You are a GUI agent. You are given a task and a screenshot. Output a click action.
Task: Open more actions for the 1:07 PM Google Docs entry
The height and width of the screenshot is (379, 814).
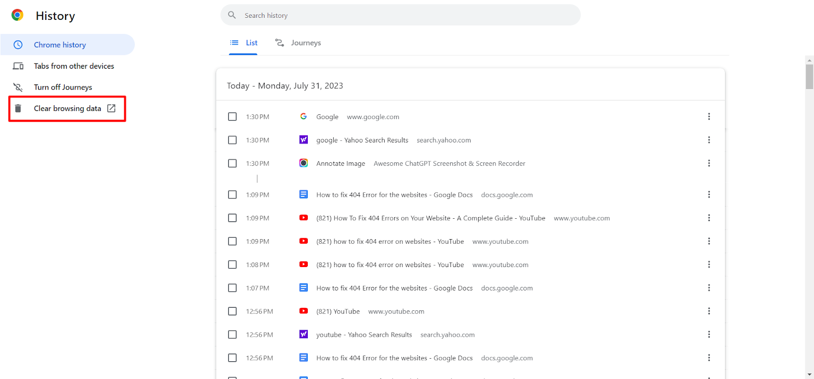709,288
